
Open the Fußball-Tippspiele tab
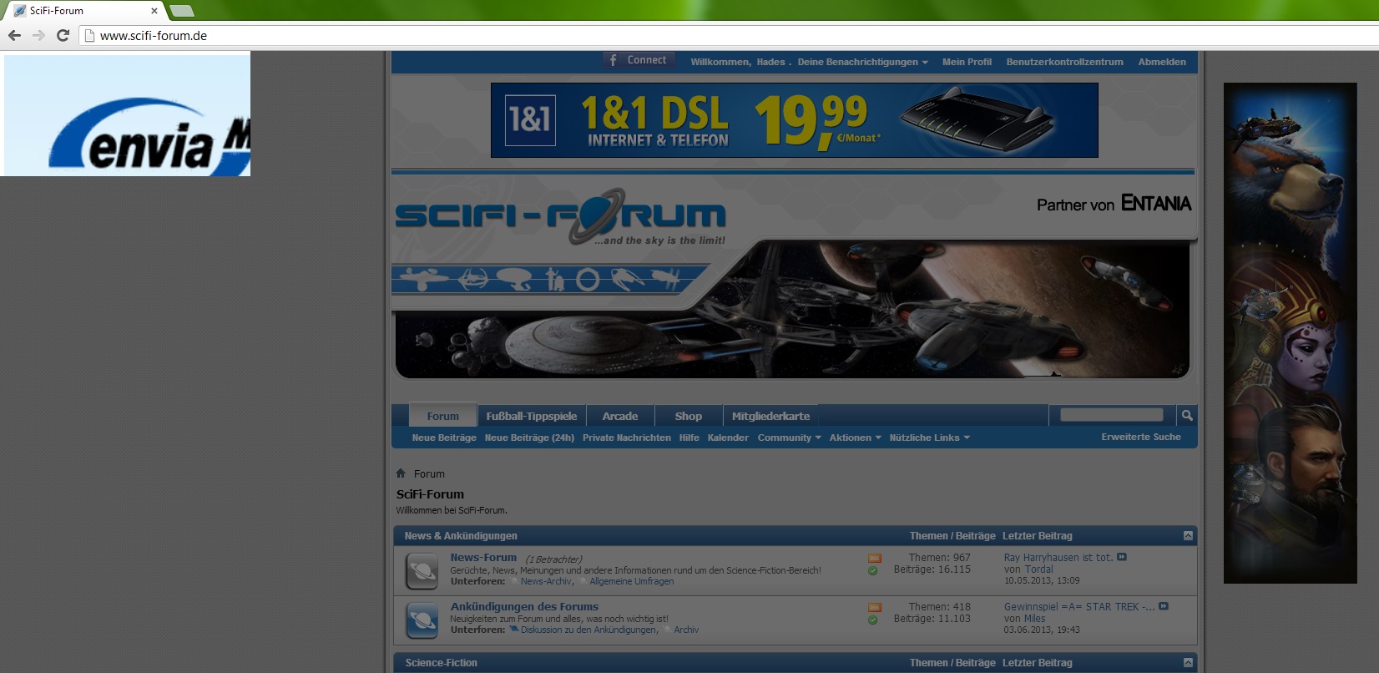[x=531, y=416]
